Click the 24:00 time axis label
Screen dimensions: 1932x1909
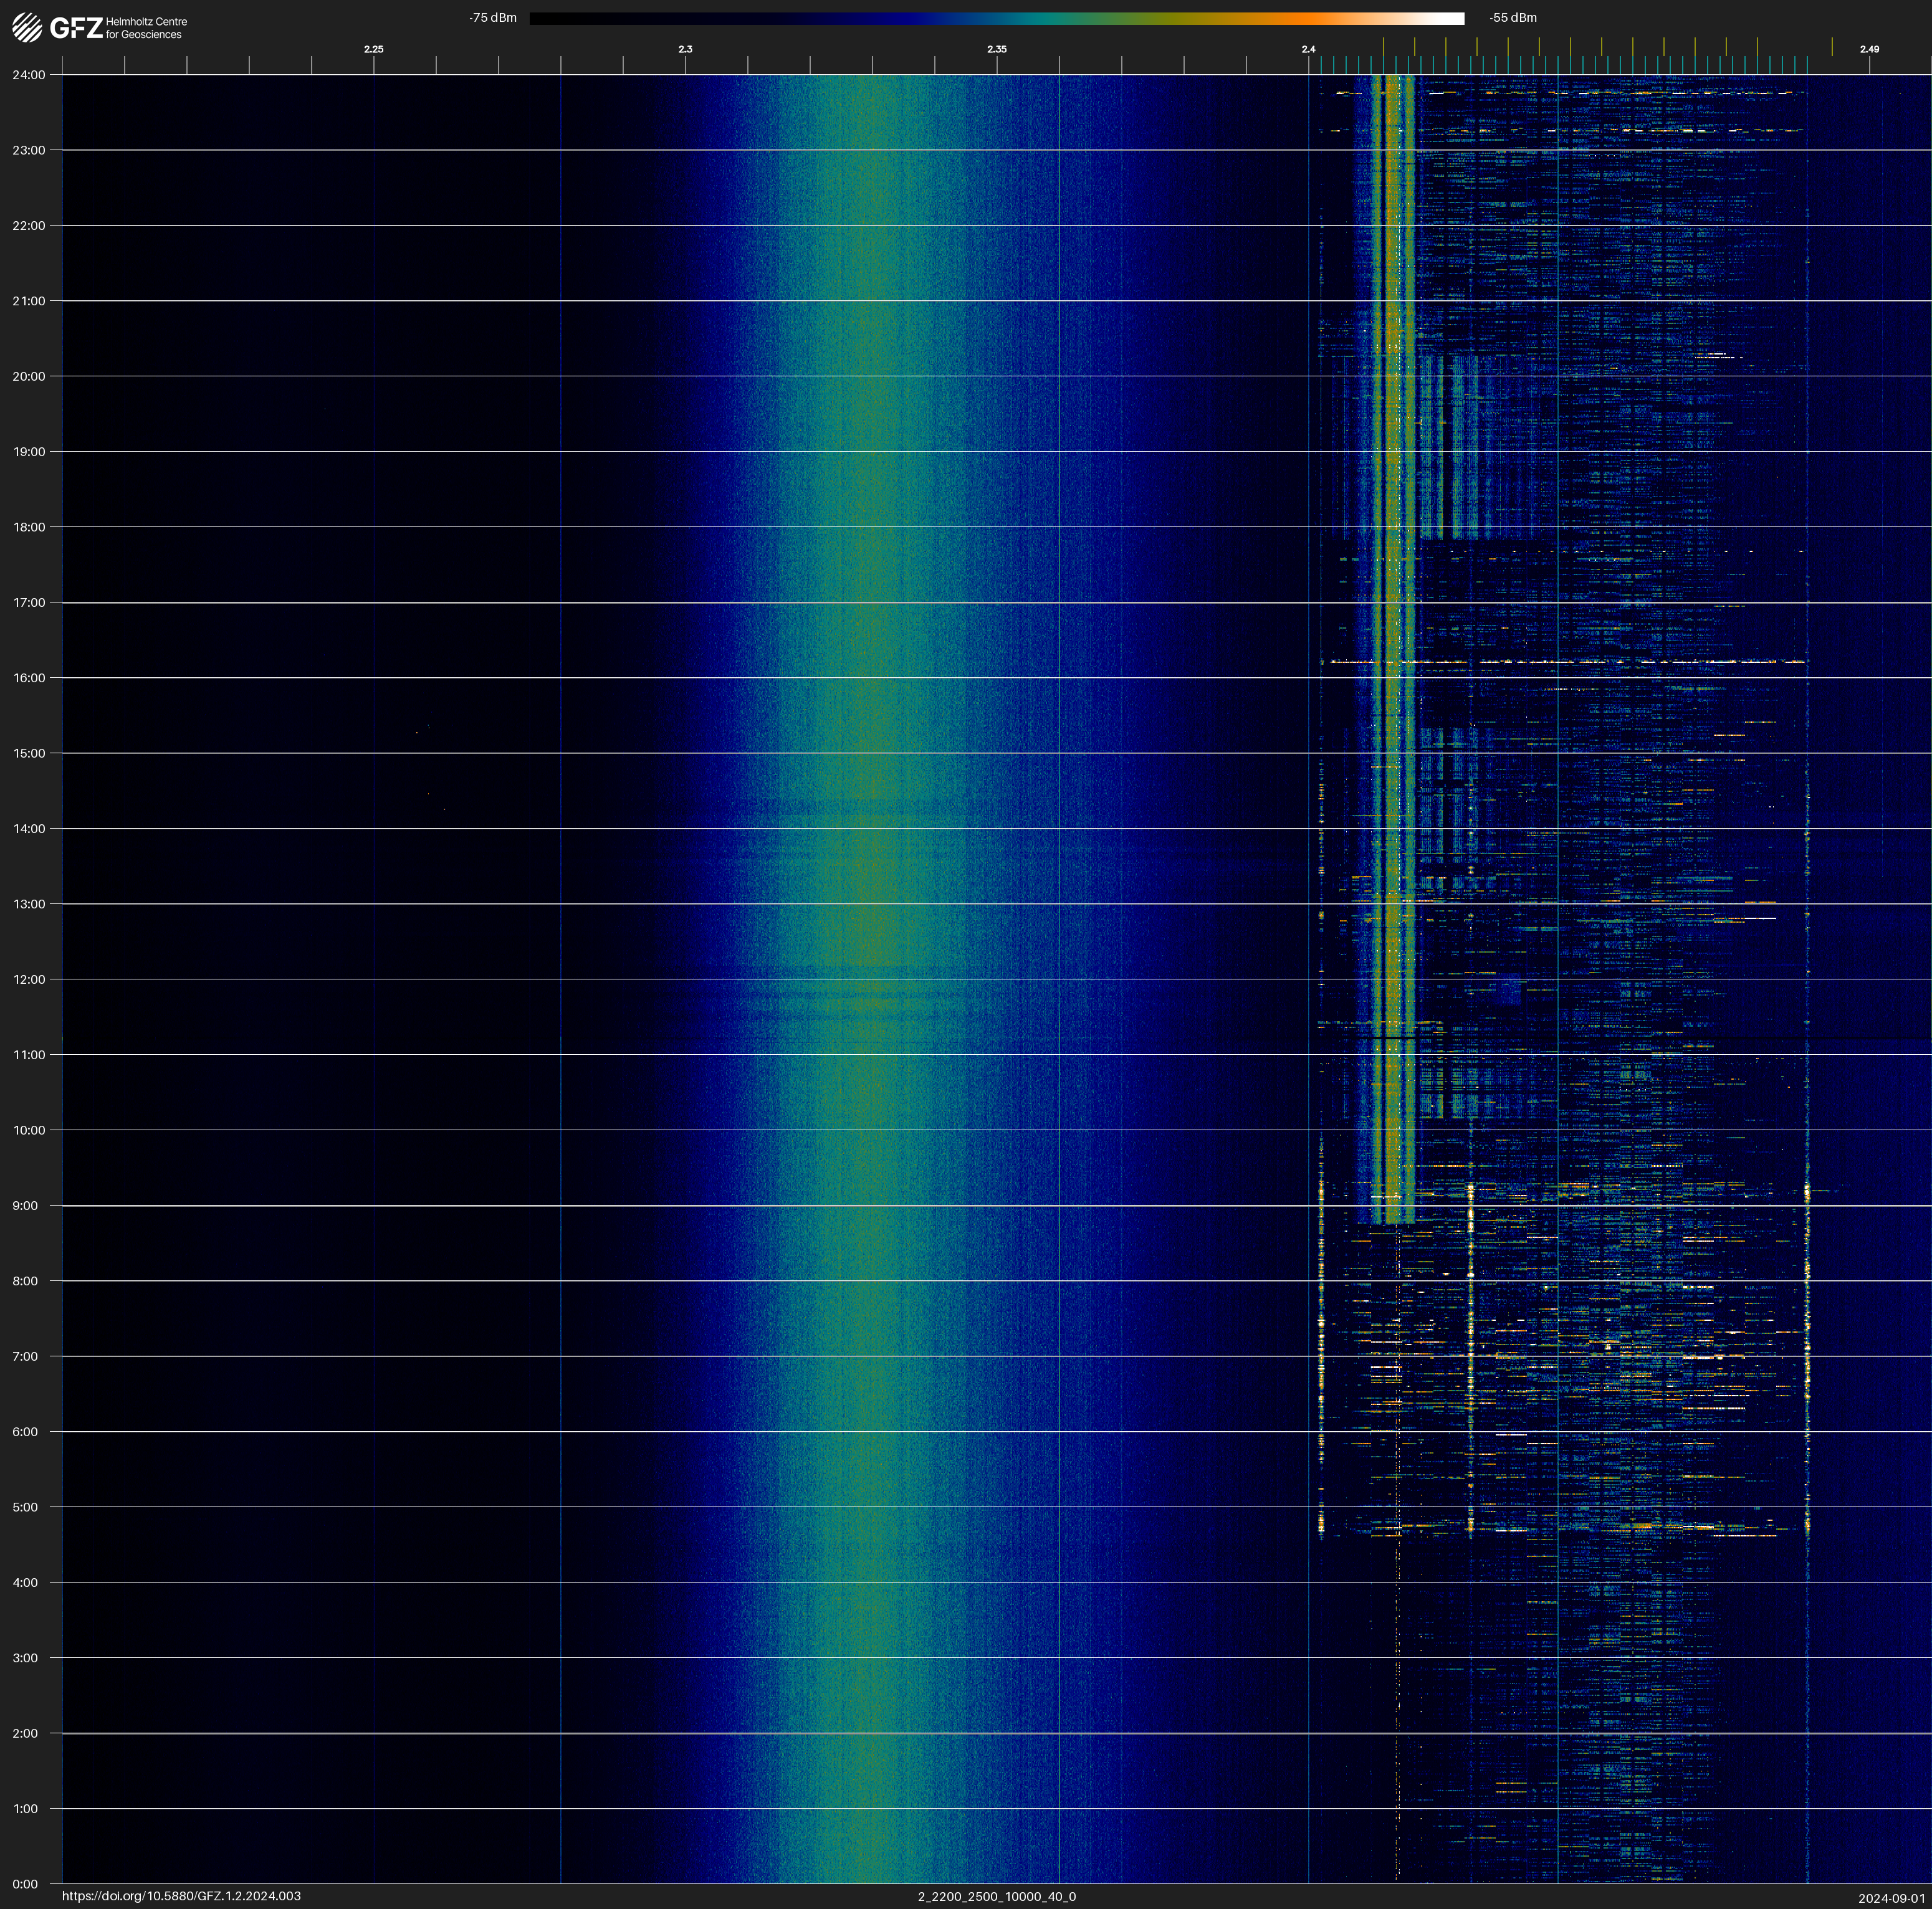pyautogui.click(x=29, y=75)
